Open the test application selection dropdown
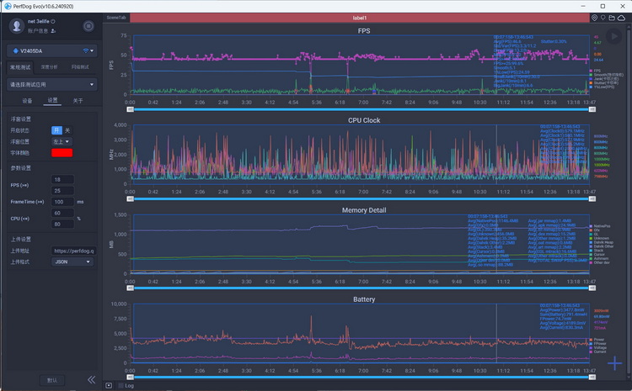This screenshot has height=391, width=632. click(x=52, y=84)
